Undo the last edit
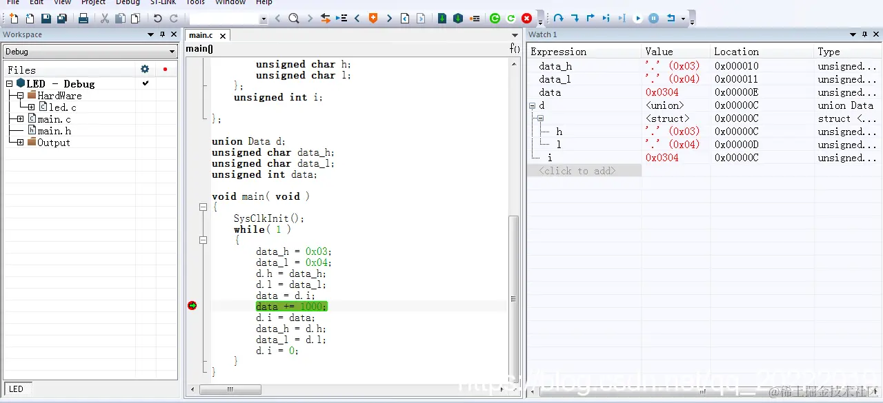 tap(158, 19)
